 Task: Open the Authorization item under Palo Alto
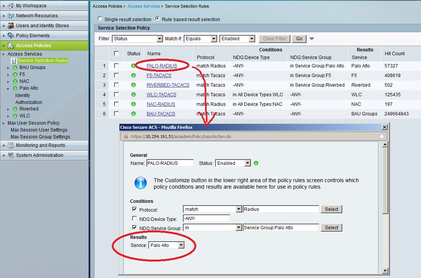(x=29, y=102)
